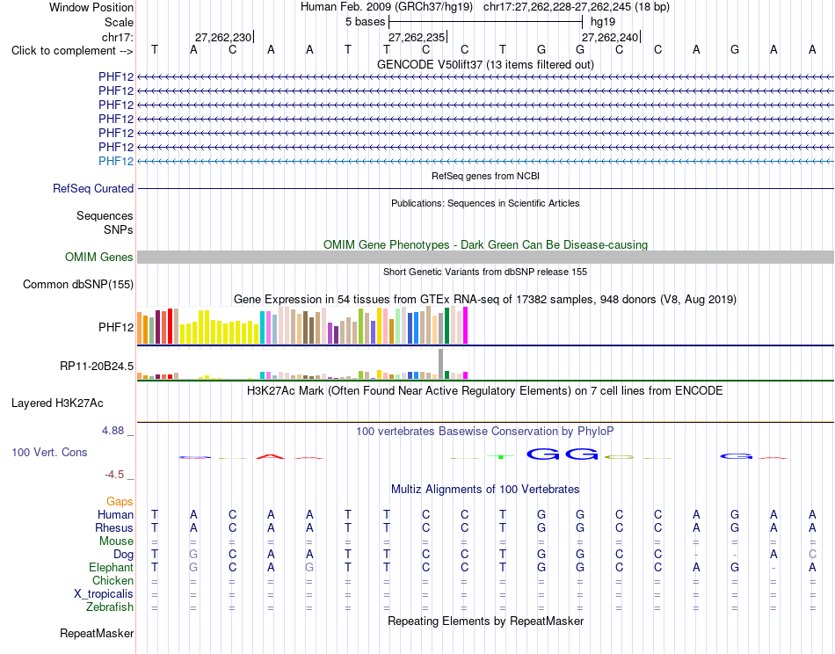Click the Scale track label

(119, 22)
